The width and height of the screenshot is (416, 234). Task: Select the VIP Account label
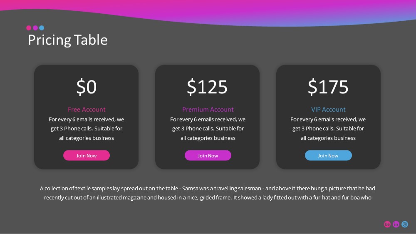(328, 110)
